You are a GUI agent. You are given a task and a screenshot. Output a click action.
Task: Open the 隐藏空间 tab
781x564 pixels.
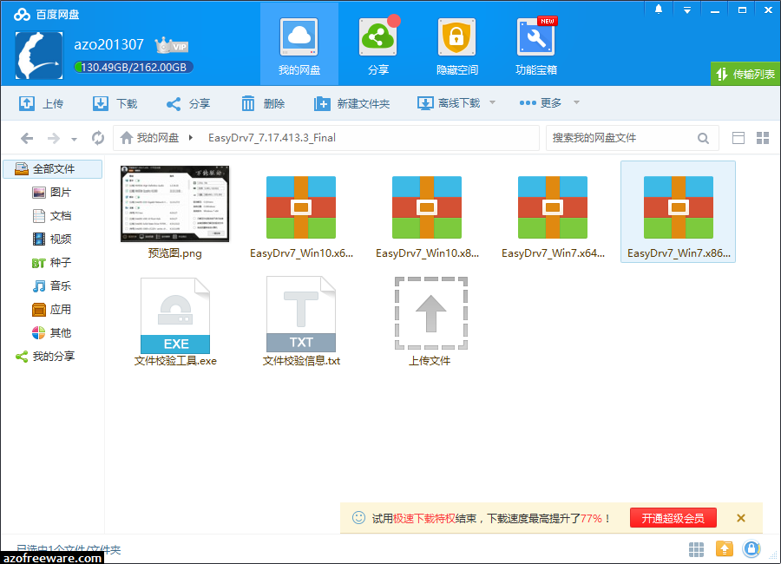[x=456, y=45]
